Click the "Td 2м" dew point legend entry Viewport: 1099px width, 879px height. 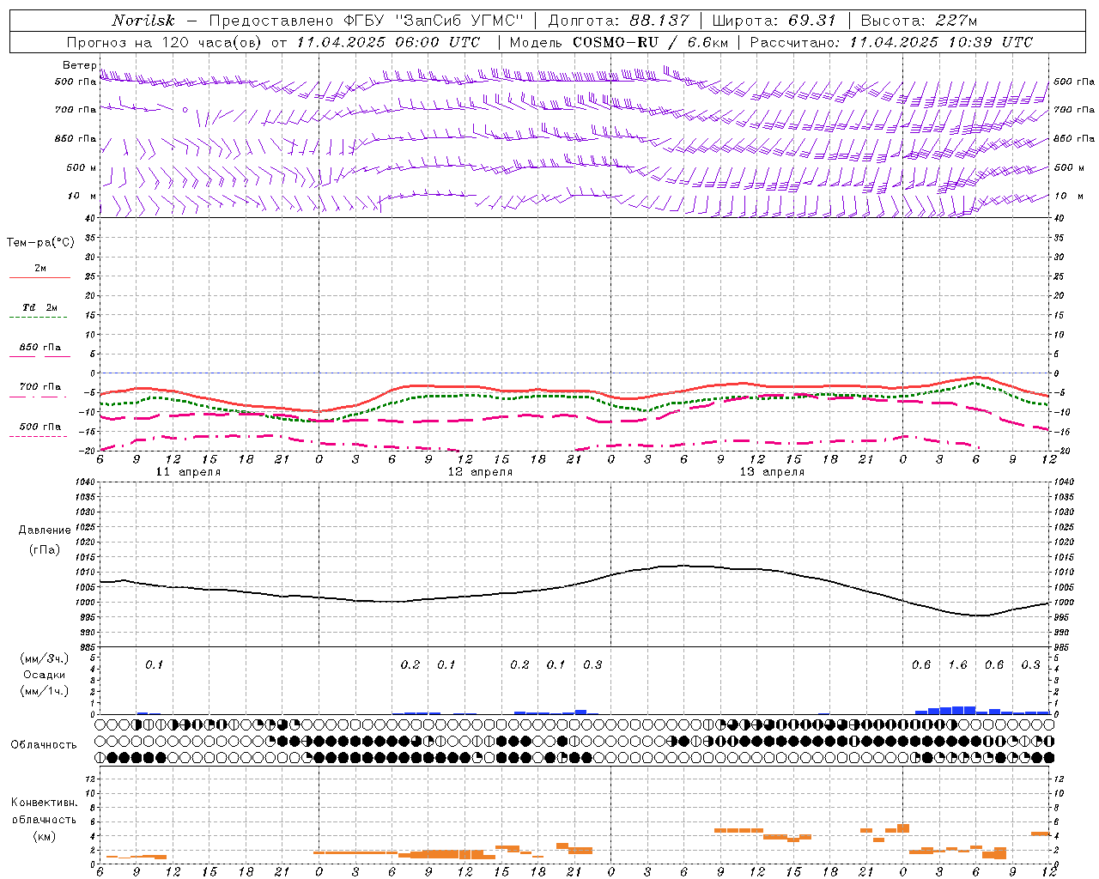[39, 307]
